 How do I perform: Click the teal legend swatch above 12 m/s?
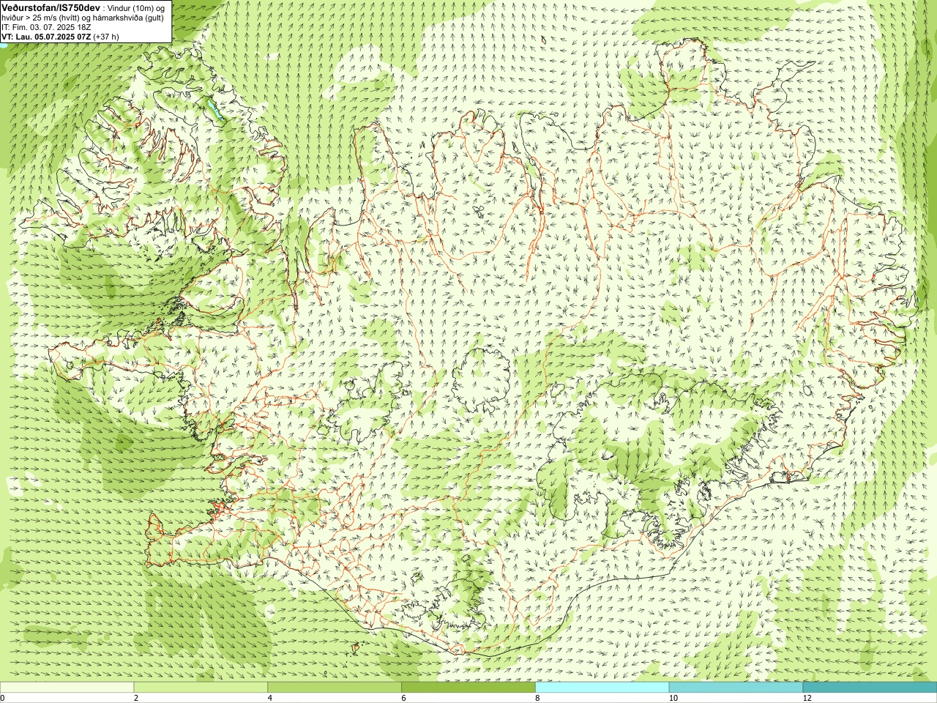[x=870, y=688]
